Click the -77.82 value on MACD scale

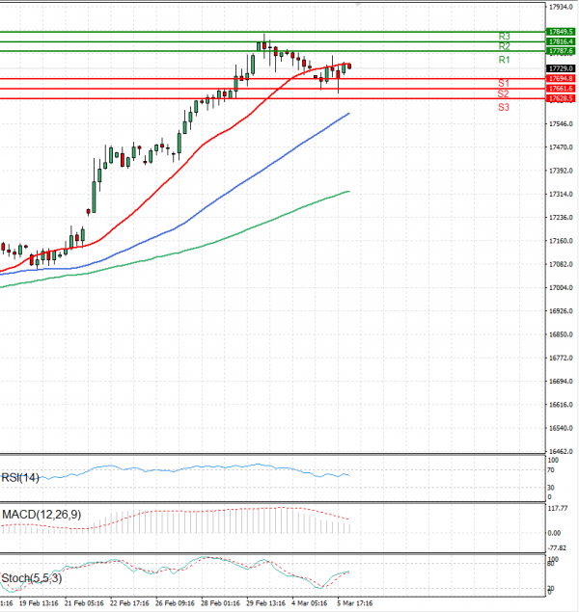click(x=557, y=548)
